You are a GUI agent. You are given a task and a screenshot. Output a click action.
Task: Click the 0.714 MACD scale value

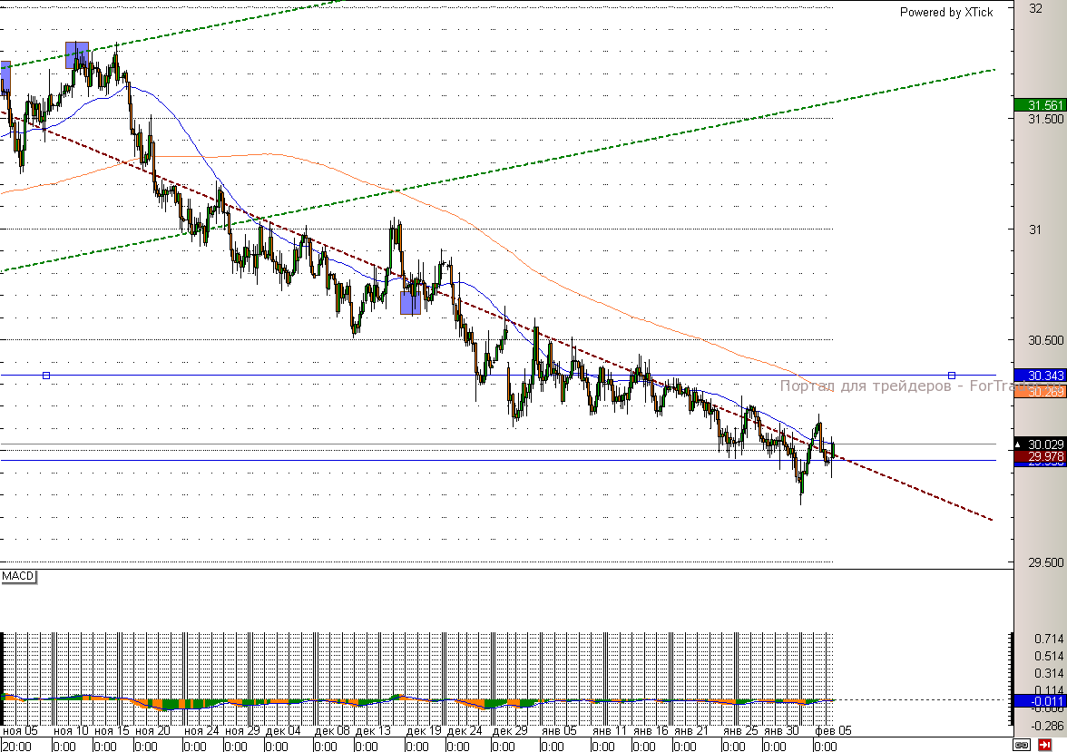1049,639
